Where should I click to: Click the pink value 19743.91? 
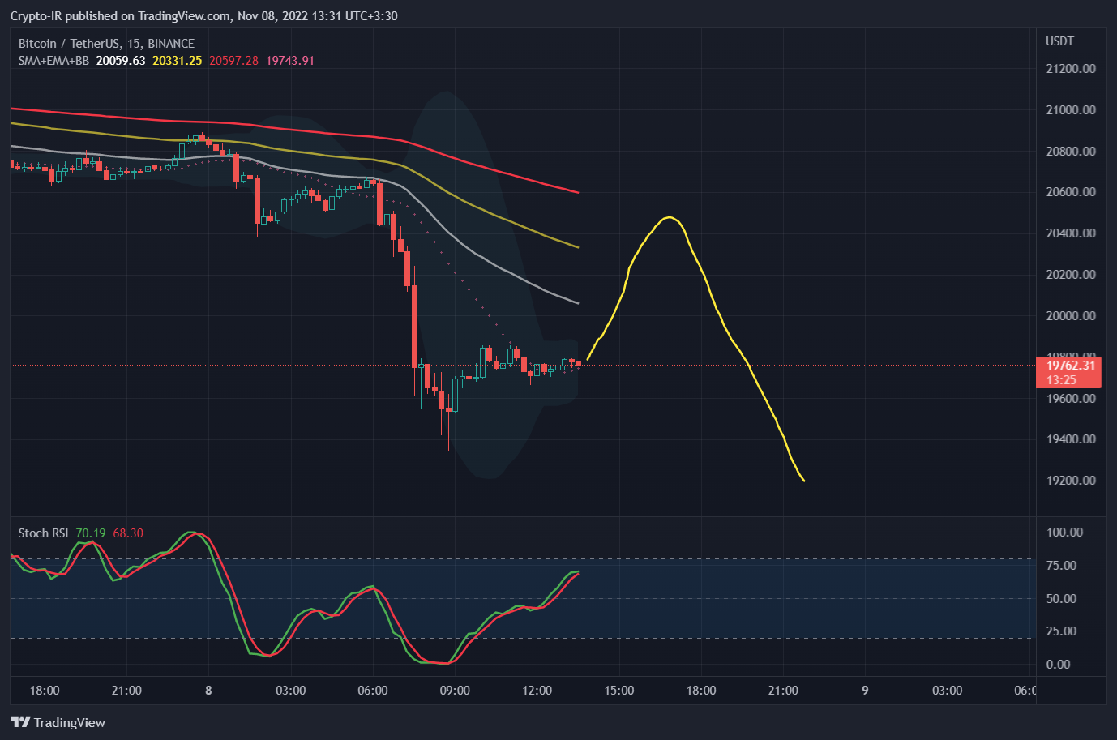(289, 61)
